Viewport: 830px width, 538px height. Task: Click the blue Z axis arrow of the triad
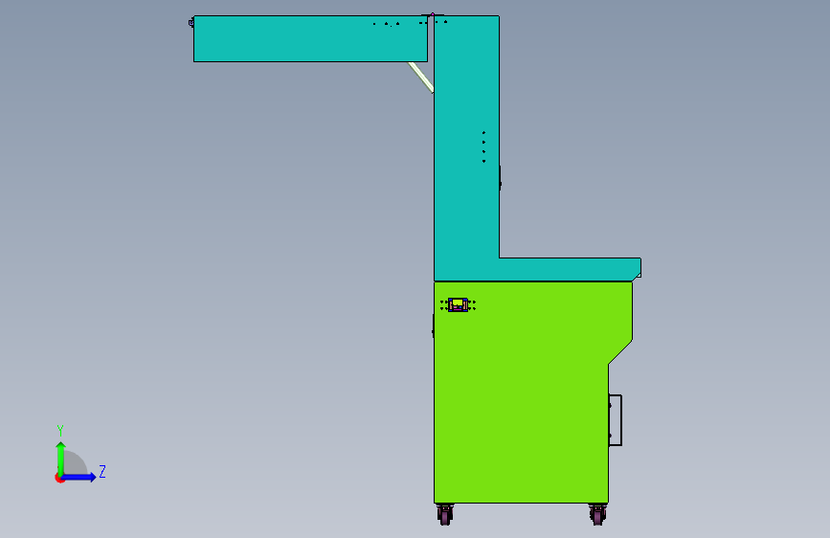79,477
